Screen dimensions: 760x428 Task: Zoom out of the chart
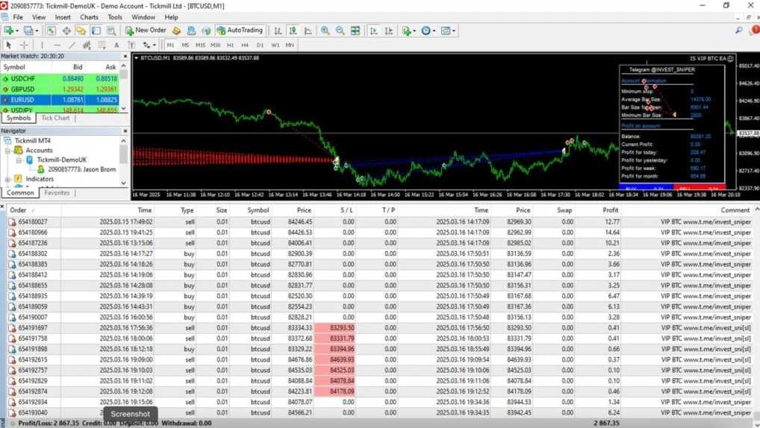(x=340, y=31)
